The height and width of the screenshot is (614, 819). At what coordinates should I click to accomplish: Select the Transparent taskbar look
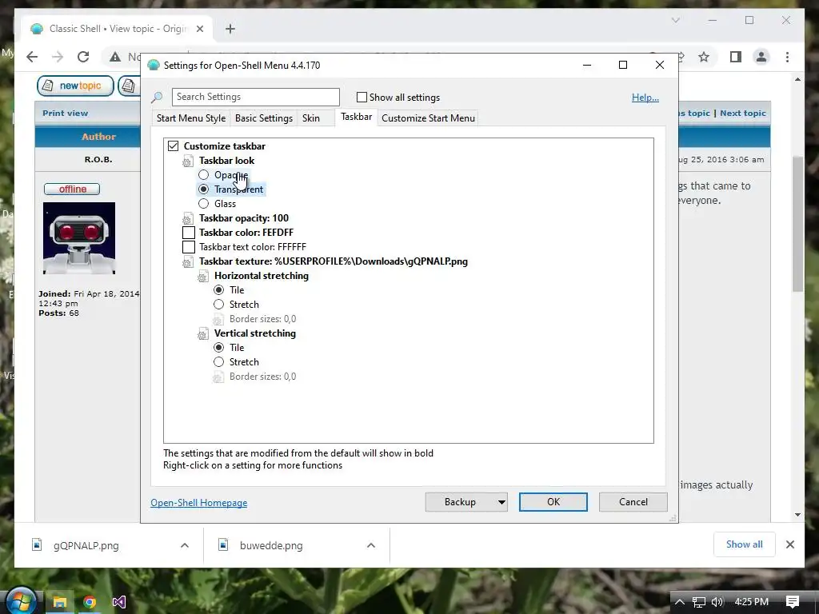pos(204,189)
